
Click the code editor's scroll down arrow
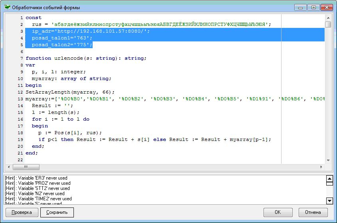[x=328, y=160]
